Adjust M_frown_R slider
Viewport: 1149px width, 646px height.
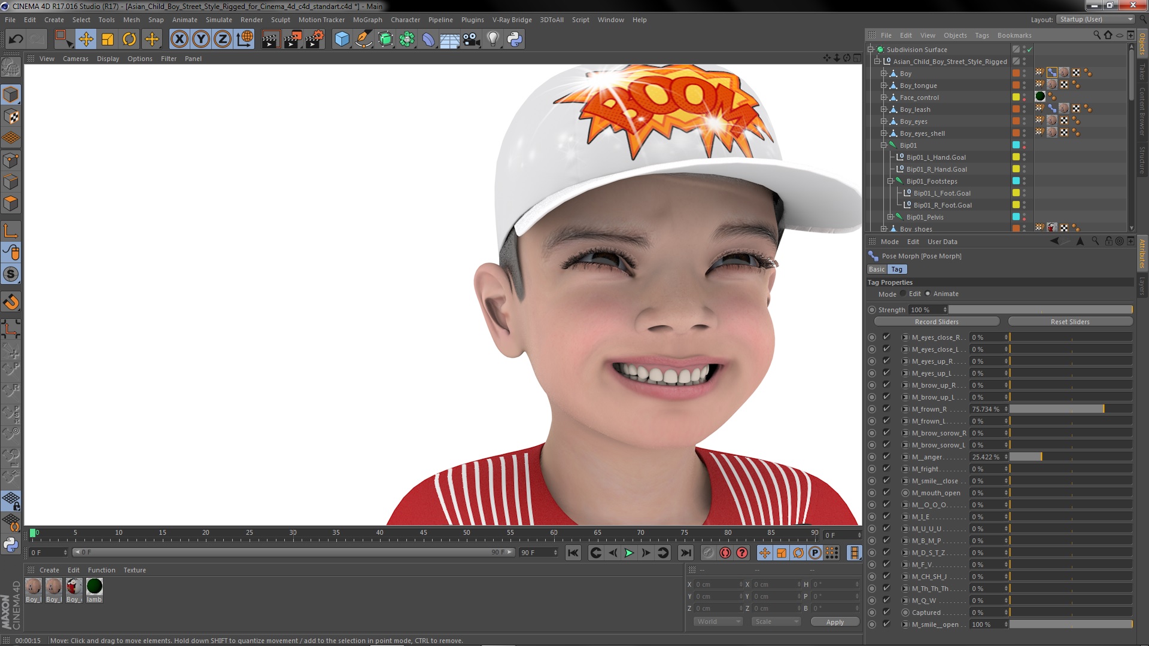click(x=1071, y=409)
